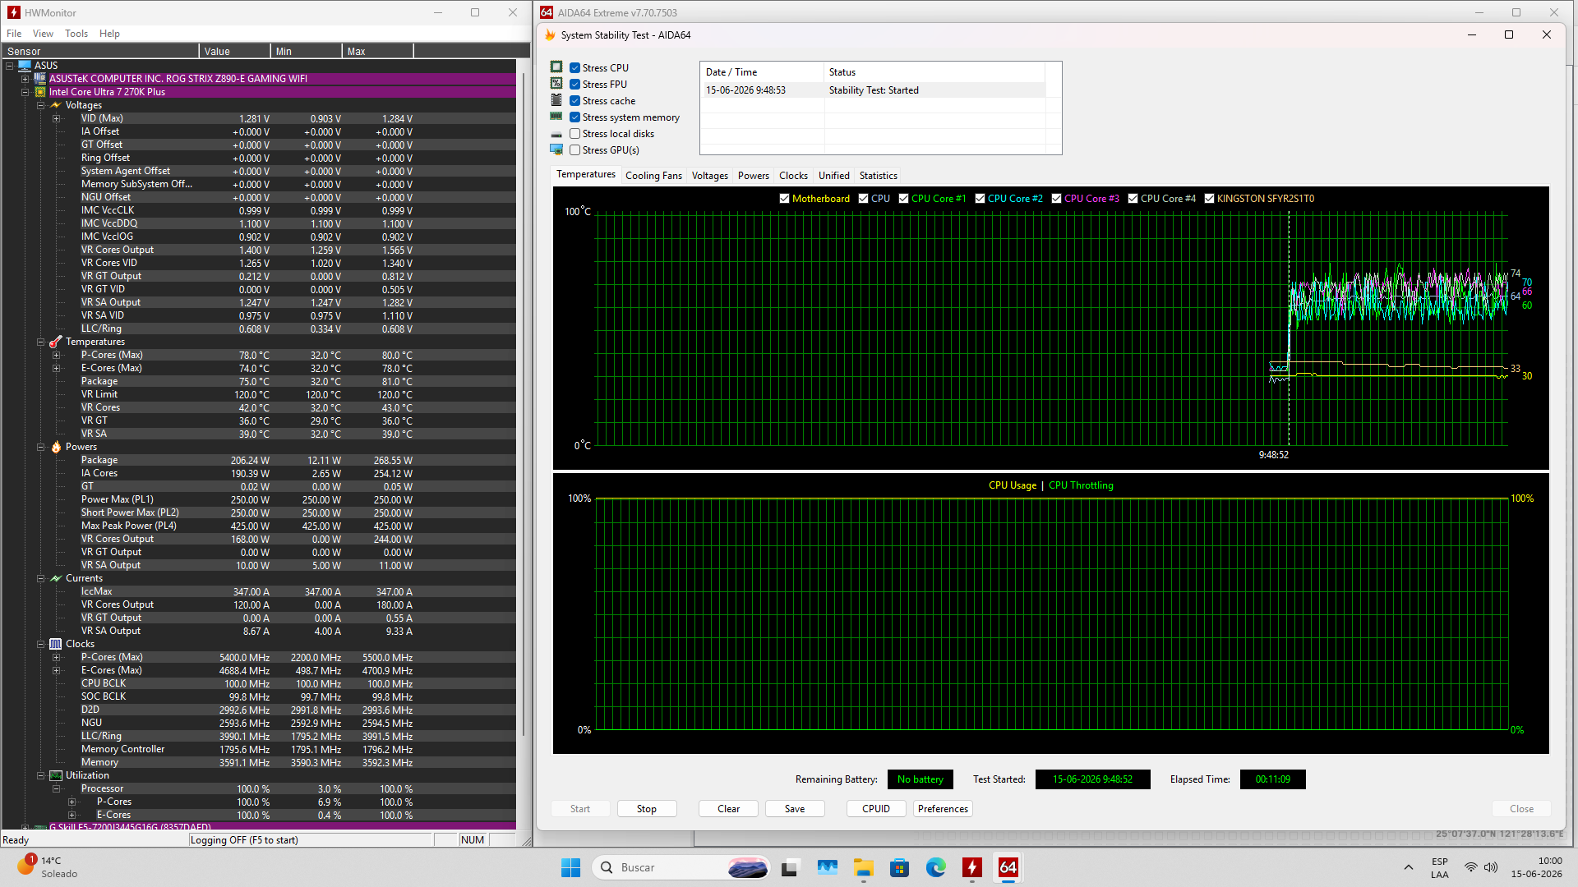Uncheck the Stress FPU checkbox
1578x887 pixels.
[x=575, y=85]
